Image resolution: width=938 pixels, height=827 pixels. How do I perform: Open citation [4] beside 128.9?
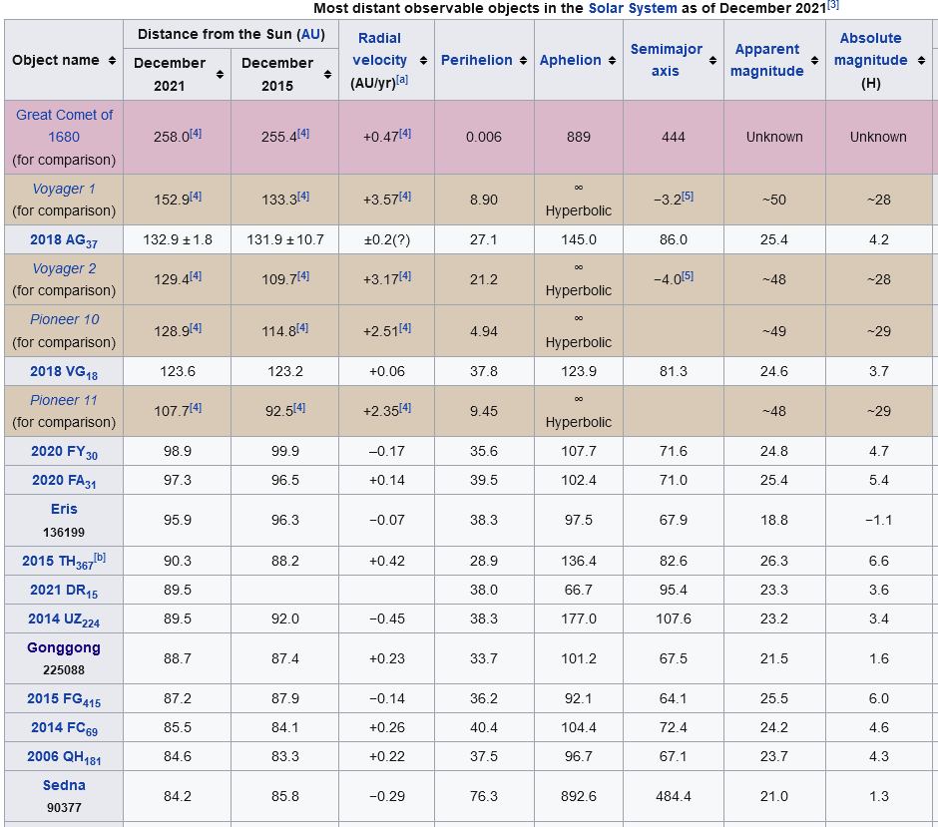(196, 327)
